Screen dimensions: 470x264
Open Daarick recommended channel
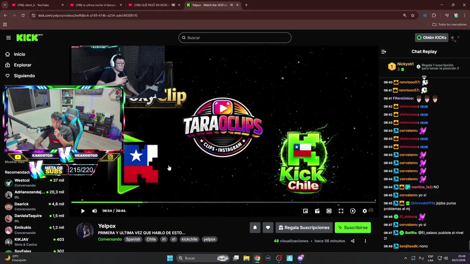click(x=35, y=206)
